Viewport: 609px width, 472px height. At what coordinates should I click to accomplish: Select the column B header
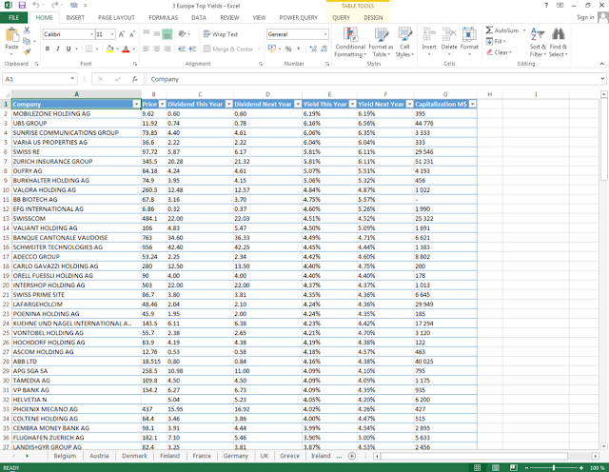(x=154, y=94)
